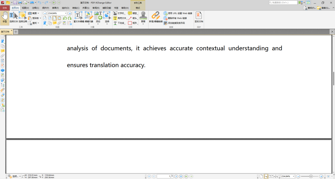Select the Typewriter tool (打字机)

pos(120,13)
